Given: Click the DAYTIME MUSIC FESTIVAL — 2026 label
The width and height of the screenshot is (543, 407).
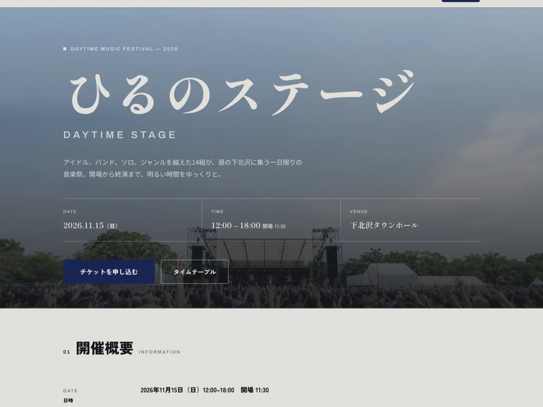Looking at the screenshot, I should (124, 49).
